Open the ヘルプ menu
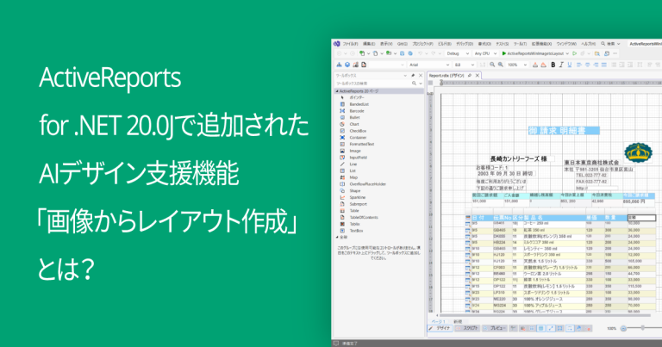Image resolution: width=662 pixels, height=347 pixels. pyautogui.click(x=588, y=44)
